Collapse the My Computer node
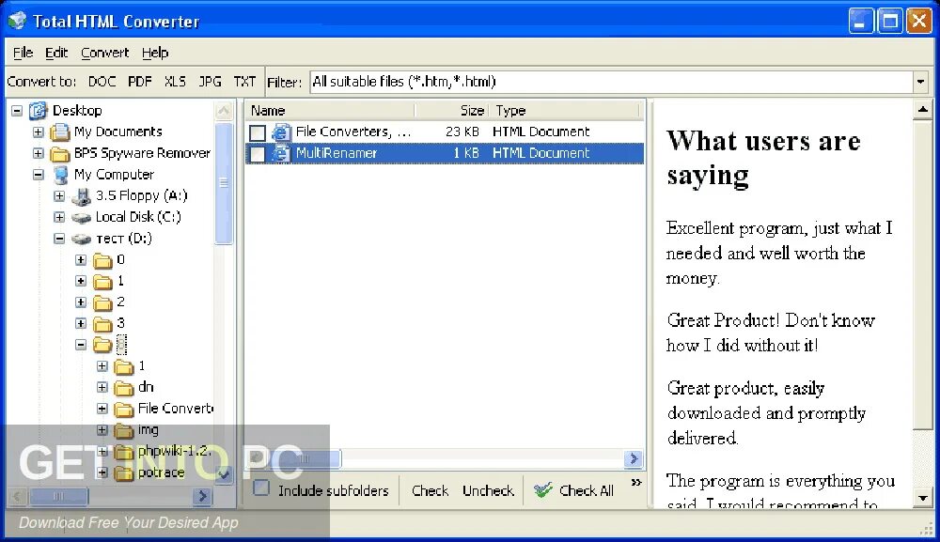 click(39, 175)
